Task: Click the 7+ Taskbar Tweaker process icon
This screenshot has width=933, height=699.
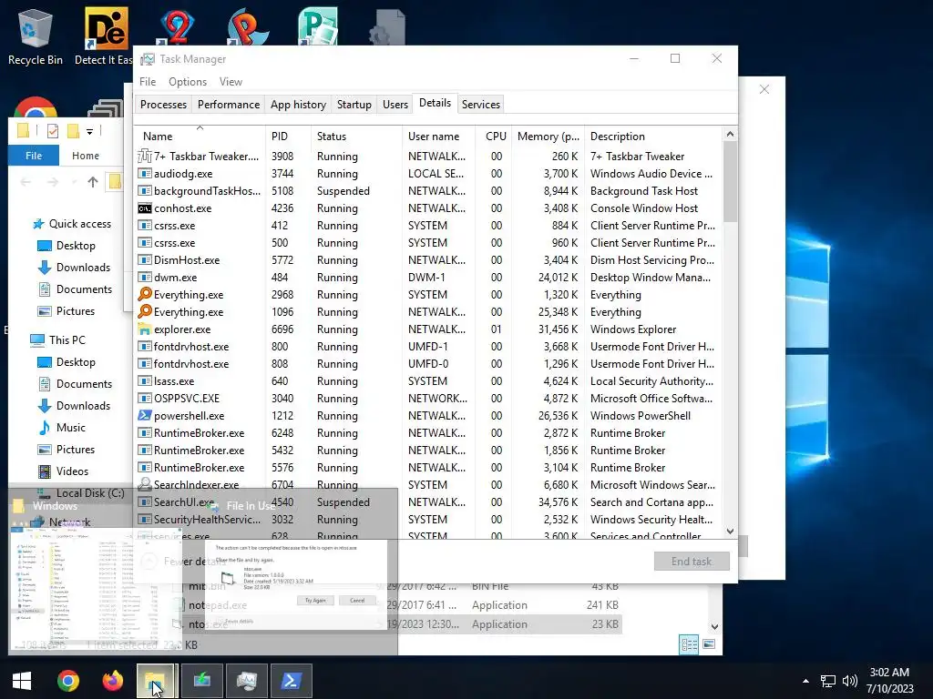Action: 145,156
